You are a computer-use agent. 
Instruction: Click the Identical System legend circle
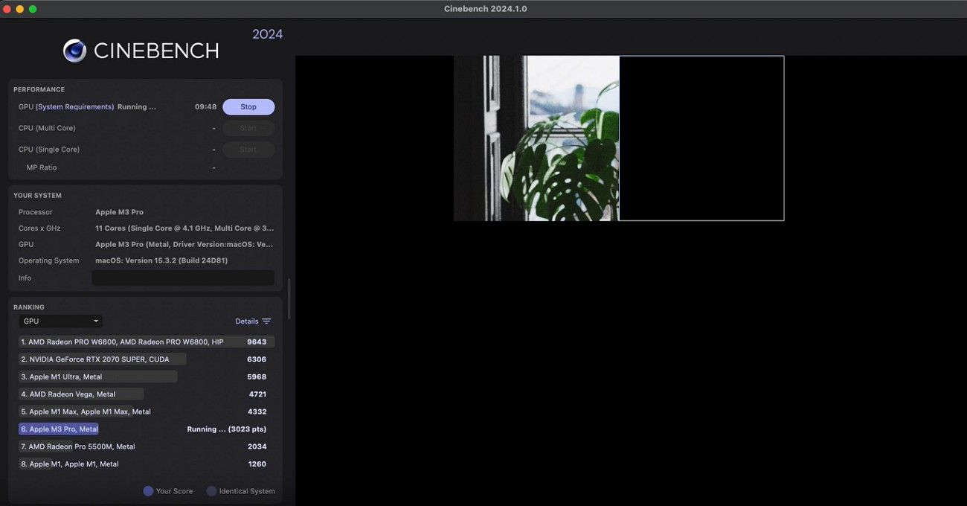point(211,491)
